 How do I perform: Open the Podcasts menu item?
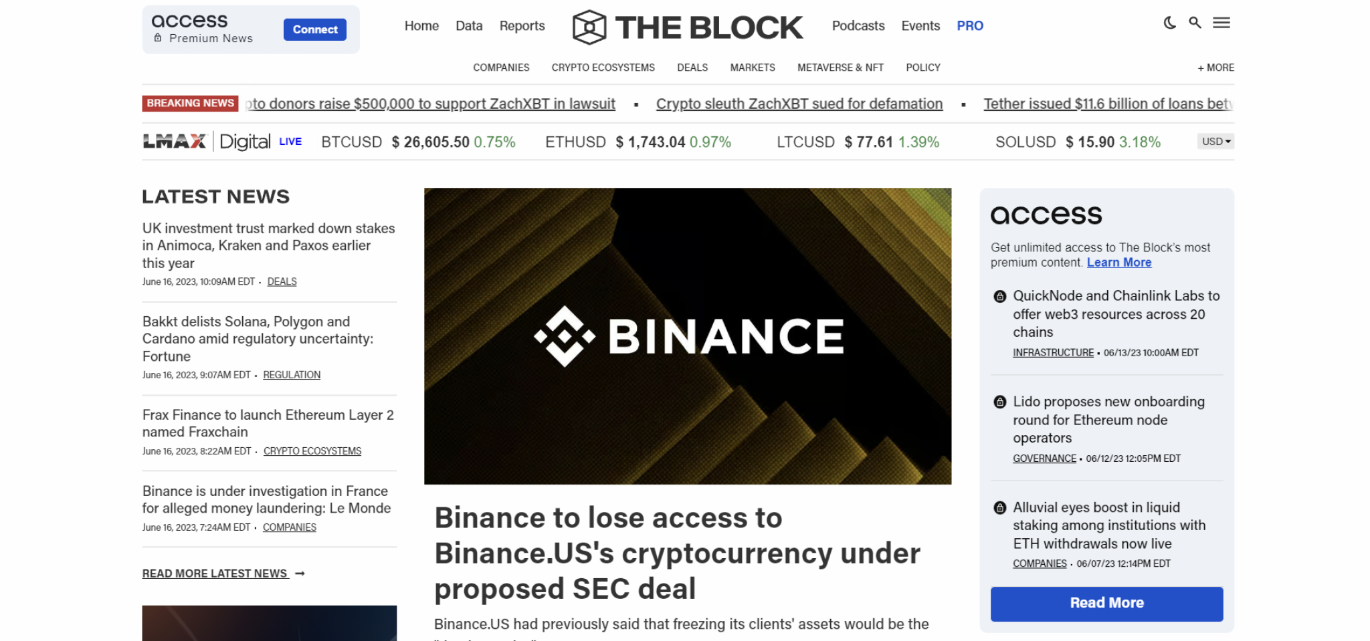pos(858,25)
